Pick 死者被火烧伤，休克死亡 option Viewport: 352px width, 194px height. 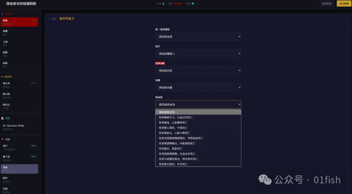tap(173, 164)
